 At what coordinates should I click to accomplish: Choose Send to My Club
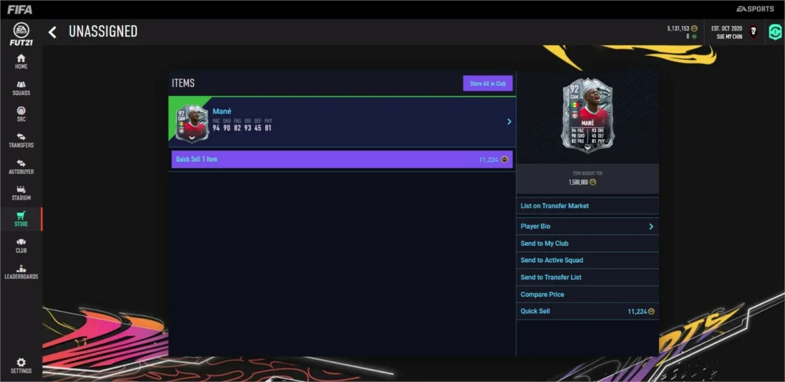588,243
